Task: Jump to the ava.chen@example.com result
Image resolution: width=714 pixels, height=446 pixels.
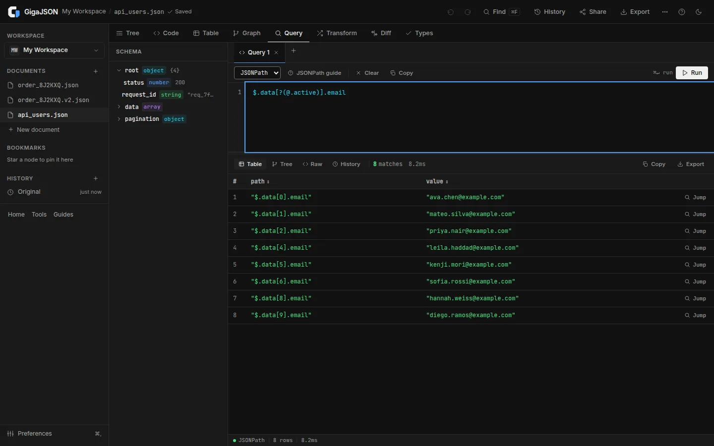Action: click(x=695, y=197)
